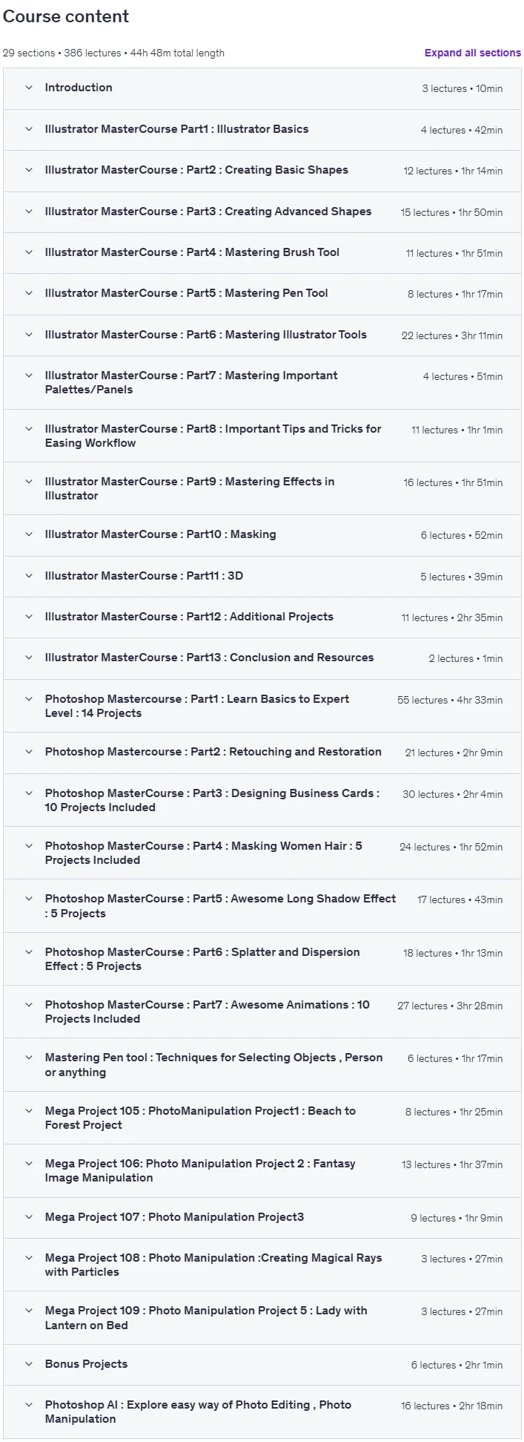Click the '5 lectures • 39min' text

[x=462, y=577]
